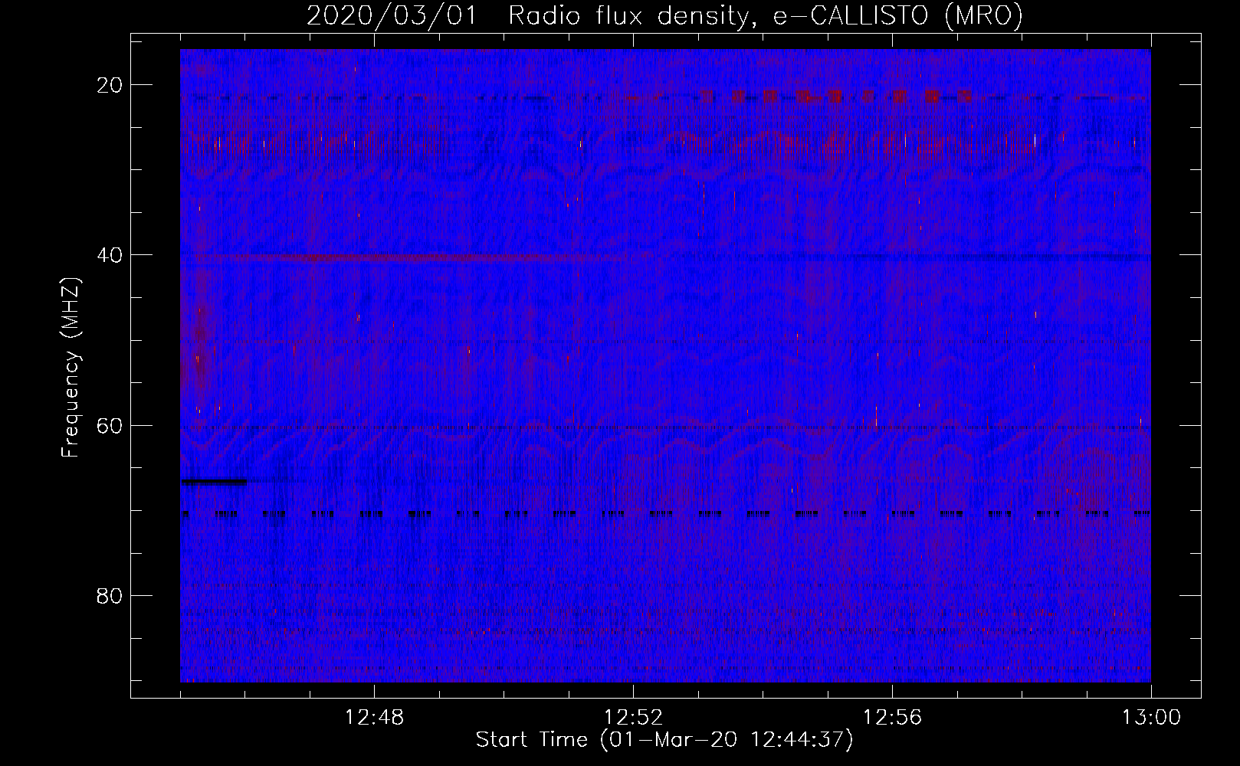
Task: Click the "Start Time (01-Mar-20 12:44:37)" label
Action: (664, 740)
